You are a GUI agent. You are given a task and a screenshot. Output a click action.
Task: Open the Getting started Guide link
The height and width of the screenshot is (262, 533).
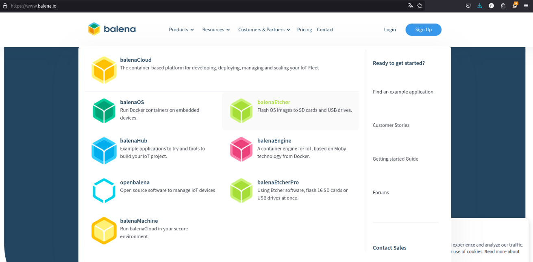(x=395, y=159)
